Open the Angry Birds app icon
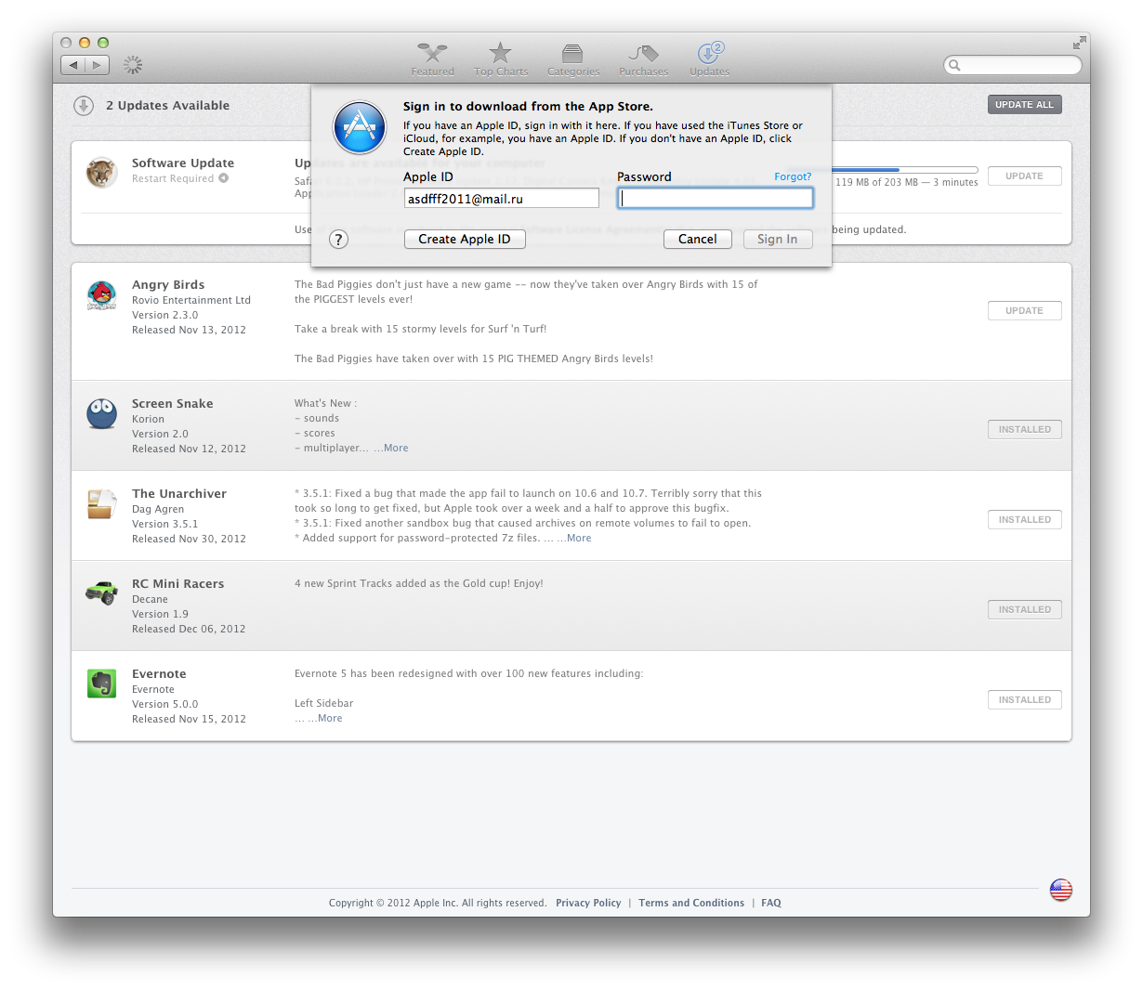Viewport: 1143px width, 990px height. point(101,295)
